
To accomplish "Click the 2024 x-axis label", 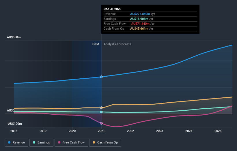I will (x=189, y=131).
